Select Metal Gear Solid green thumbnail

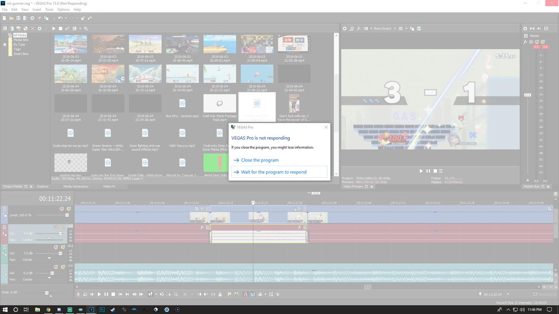[x=219, y=163]
